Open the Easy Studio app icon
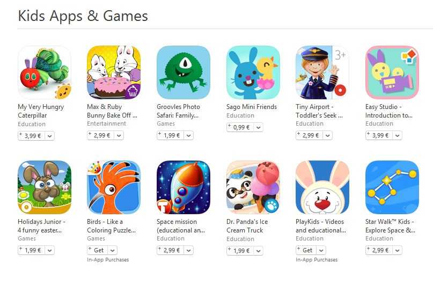 coord(392,72)
